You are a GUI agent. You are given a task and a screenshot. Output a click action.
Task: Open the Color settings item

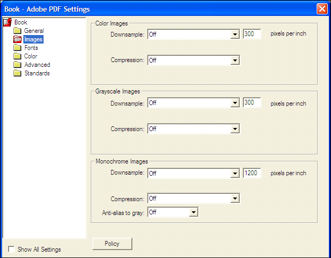(x=31, y=56)
